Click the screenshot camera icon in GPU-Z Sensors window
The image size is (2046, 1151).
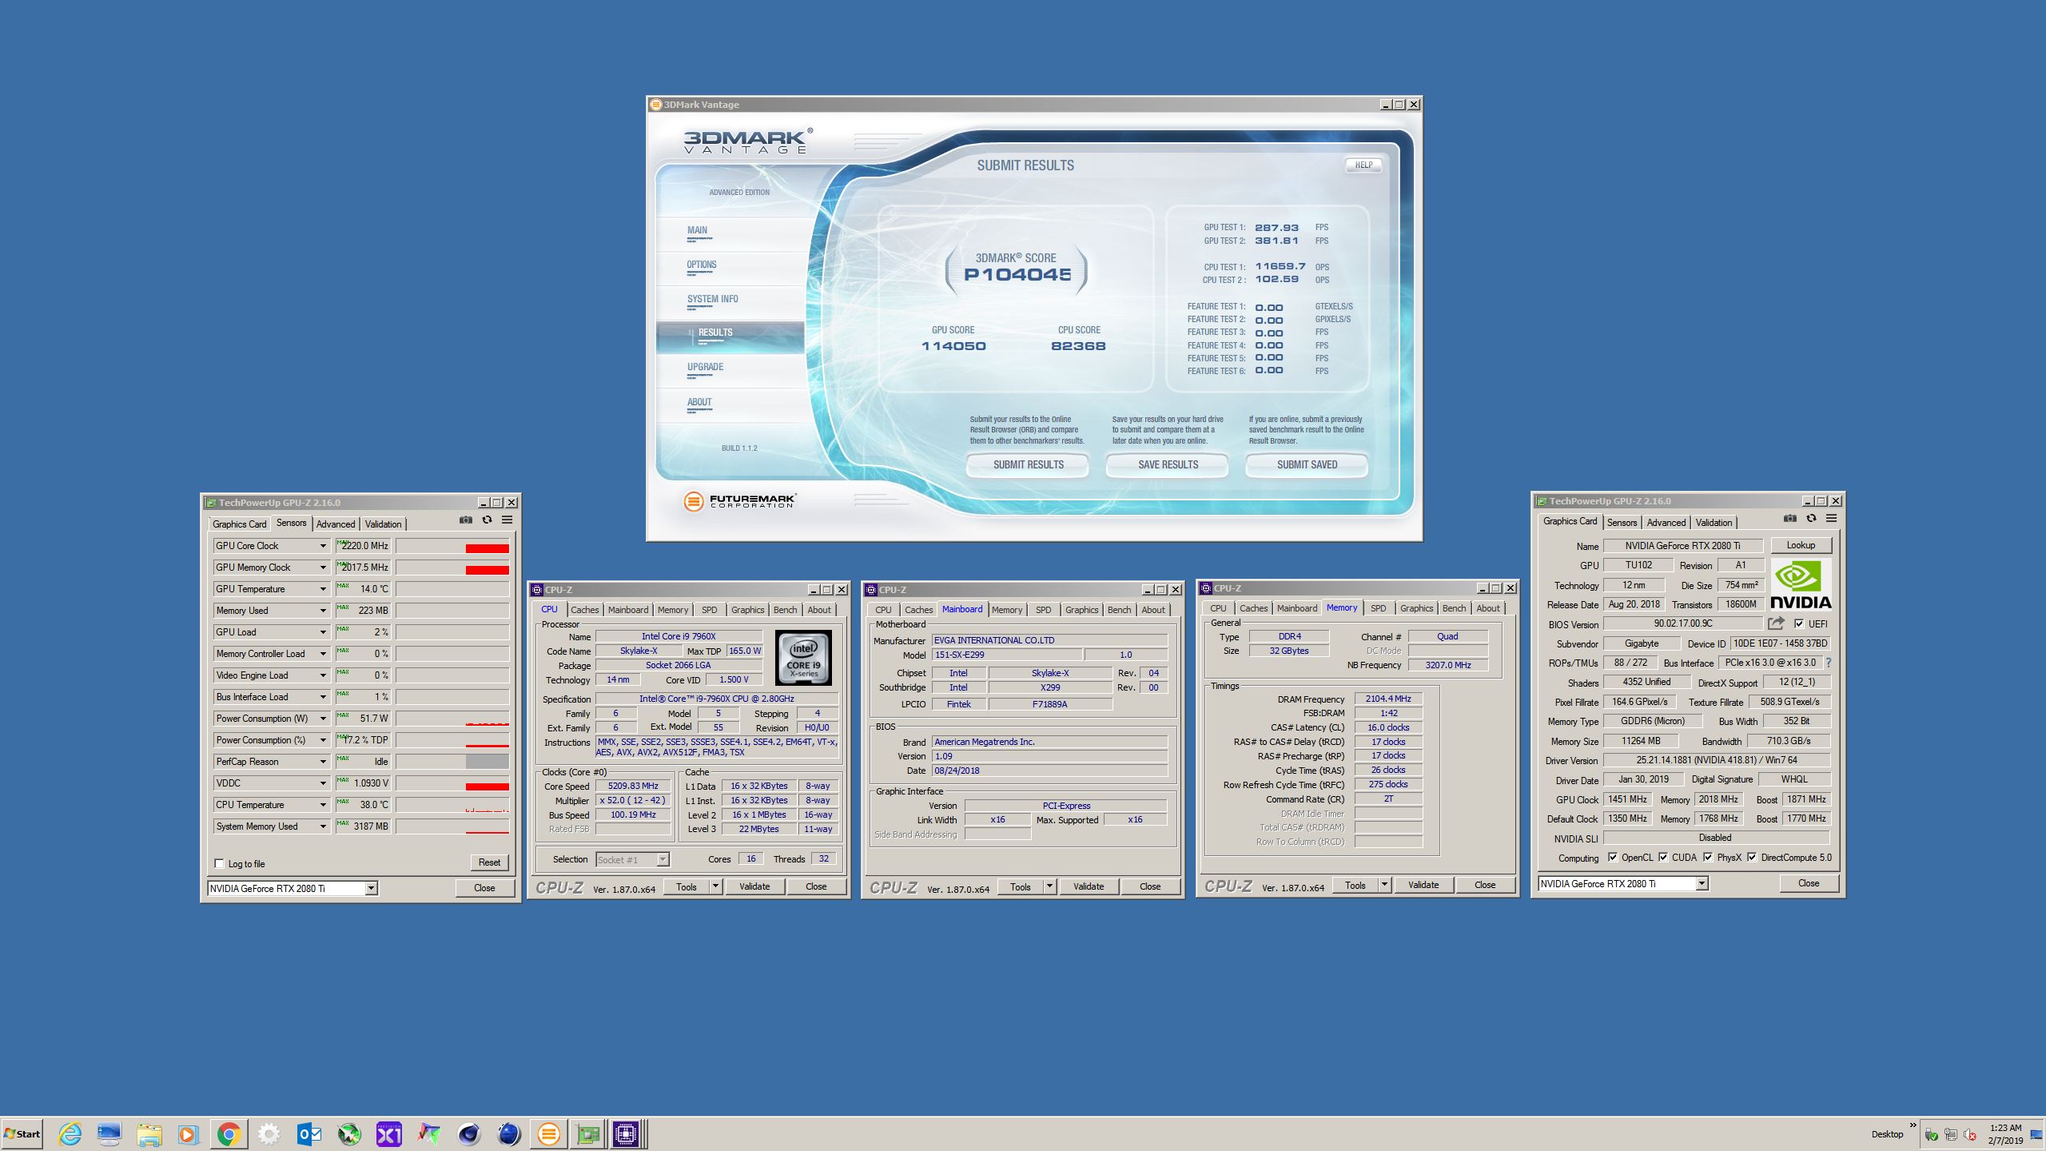pyautogui.click(x=466, y=520)
